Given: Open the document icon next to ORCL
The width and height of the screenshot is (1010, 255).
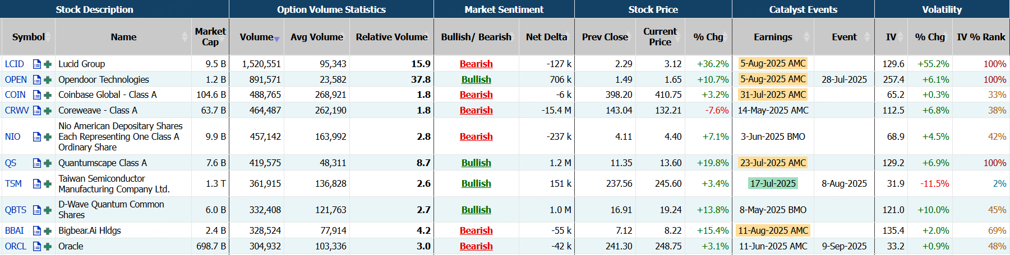Looking at the screenshot, I should [x=37, y=247].
